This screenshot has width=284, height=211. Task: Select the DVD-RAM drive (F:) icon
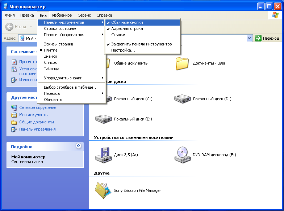coord(183,155)
